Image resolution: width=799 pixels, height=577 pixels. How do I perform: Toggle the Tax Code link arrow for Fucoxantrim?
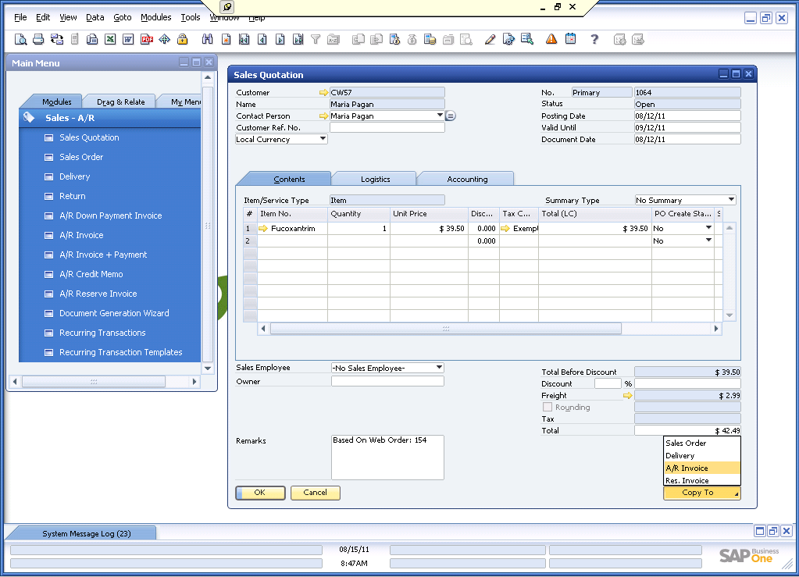(x=505, y=228)
